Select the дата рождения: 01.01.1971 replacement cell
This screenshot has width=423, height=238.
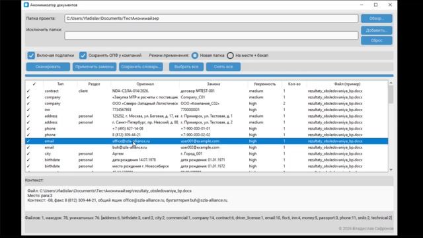click(203, 160)
